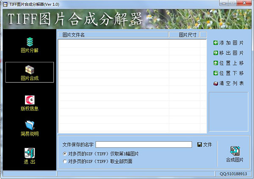Click the 文件保存的名字 label
The width and height of the screenshot is (254, 179).
click(x=78, y=144)
